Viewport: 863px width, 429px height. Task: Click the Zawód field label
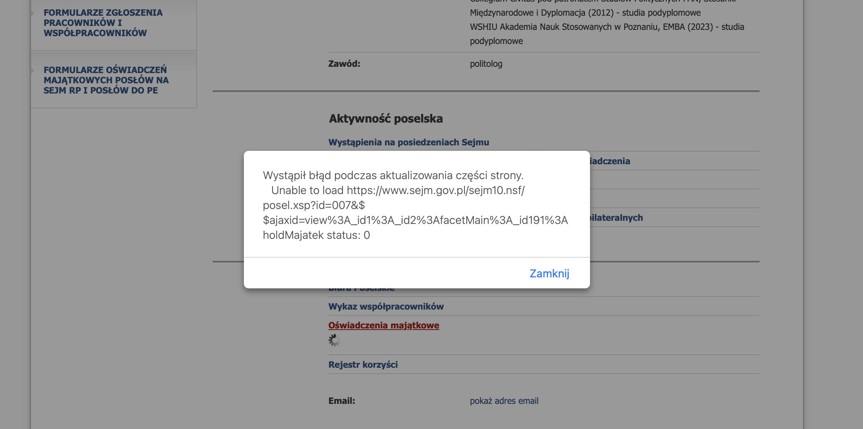point(344,64)
